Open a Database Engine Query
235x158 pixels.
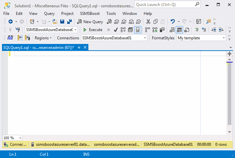tap(109, 21)
